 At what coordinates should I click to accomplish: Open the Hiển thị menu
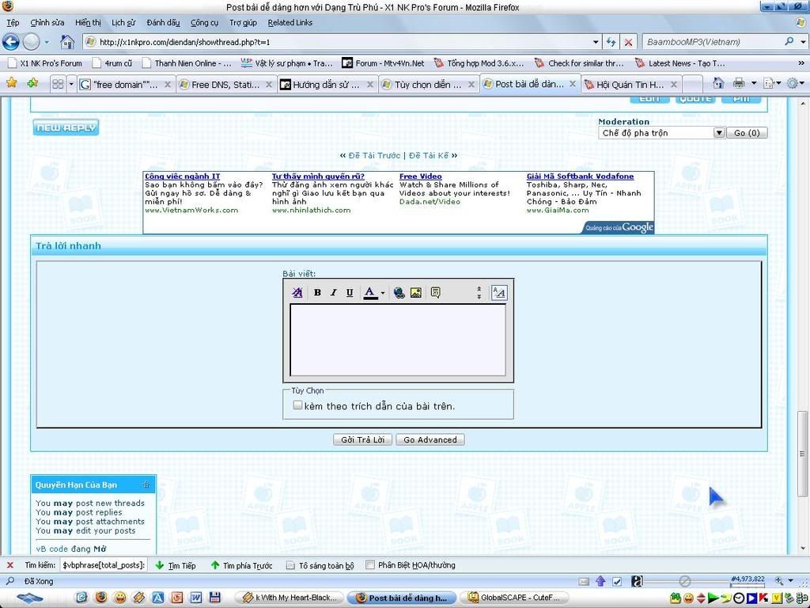[88, 23]
